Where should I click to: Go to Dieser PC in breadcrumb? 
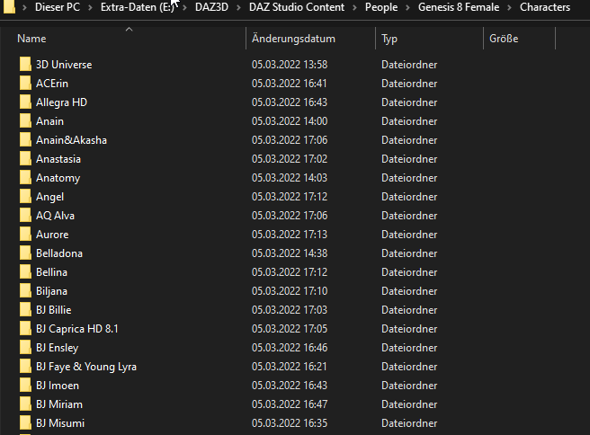coord(58,7)
